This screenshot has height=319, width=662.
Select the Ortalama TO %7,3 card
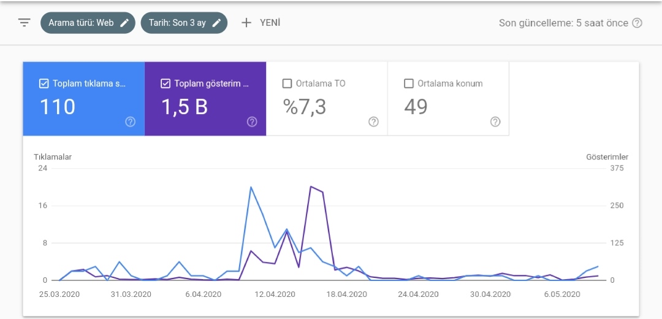coord(327,99)
